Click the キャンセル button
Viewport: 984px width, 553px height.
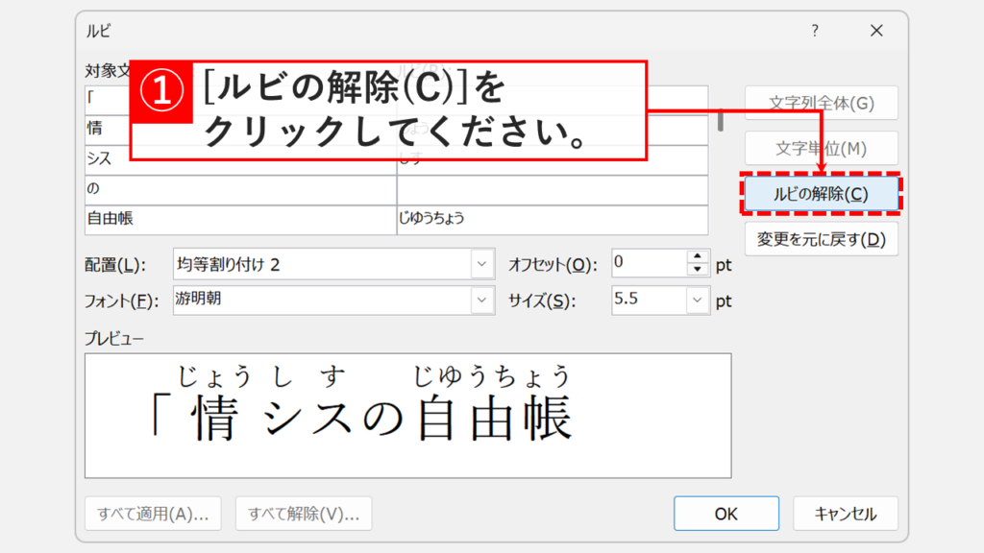click(846, 513)
